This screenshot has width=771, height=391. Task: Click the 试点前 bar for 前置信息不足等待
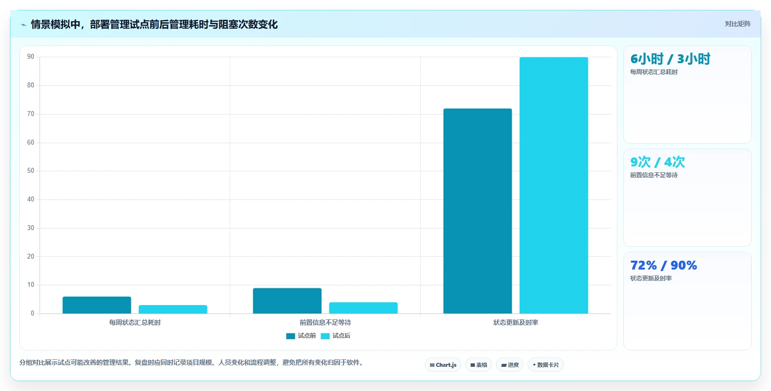pos(287,301)
